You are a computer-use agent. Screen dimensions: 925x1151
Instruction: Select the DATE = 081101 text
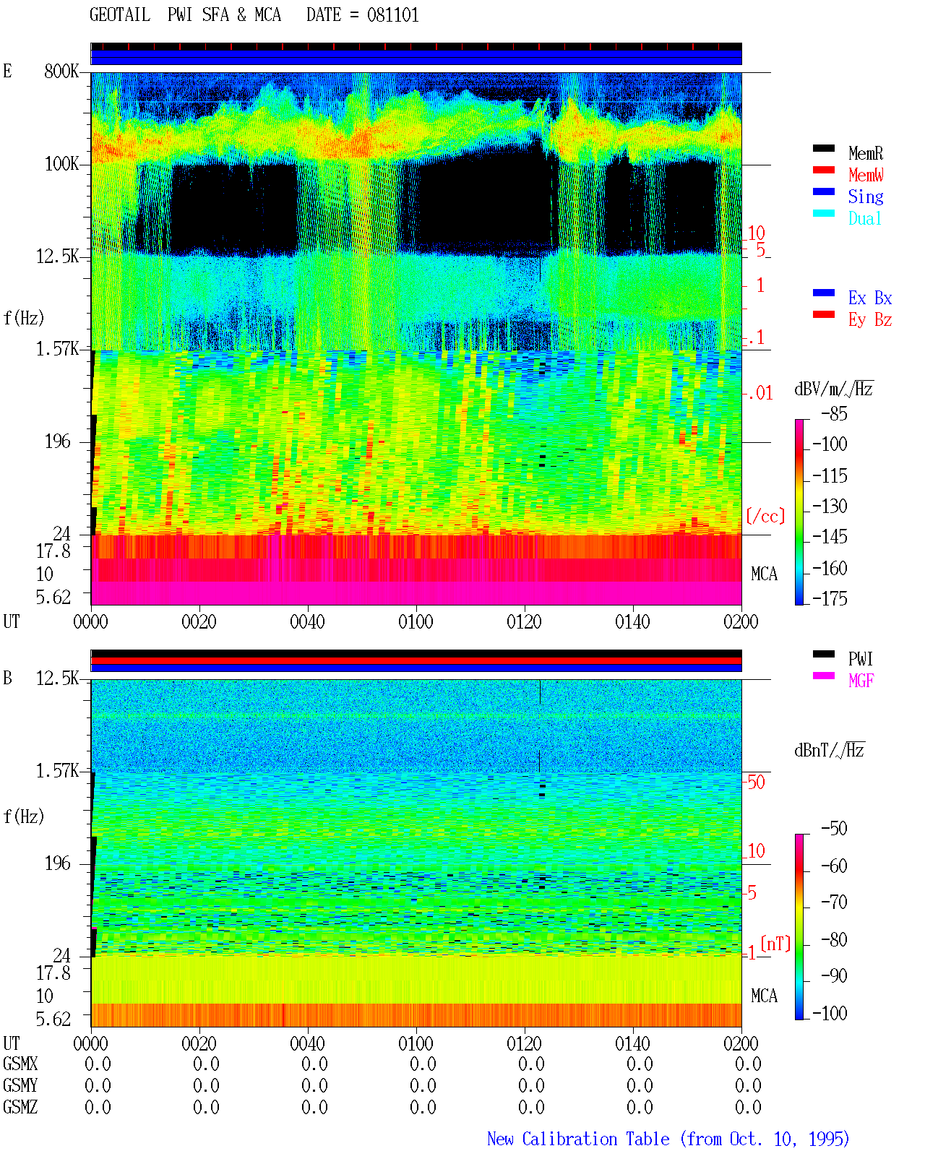[363, 15]
